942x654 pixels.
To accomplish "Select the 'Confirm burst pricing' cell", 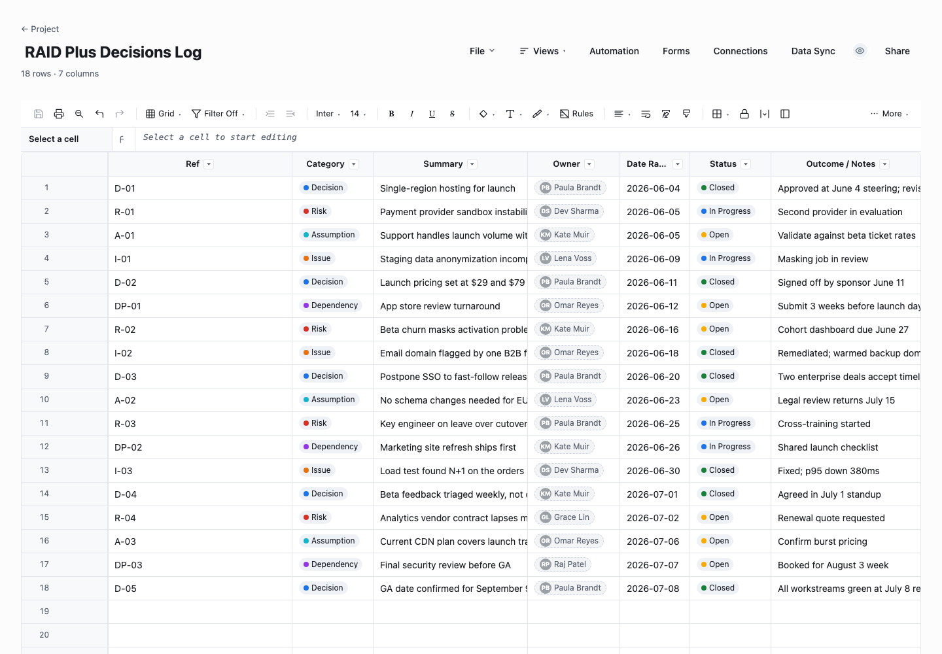I will pyautogui.click(x=846, y=542).
